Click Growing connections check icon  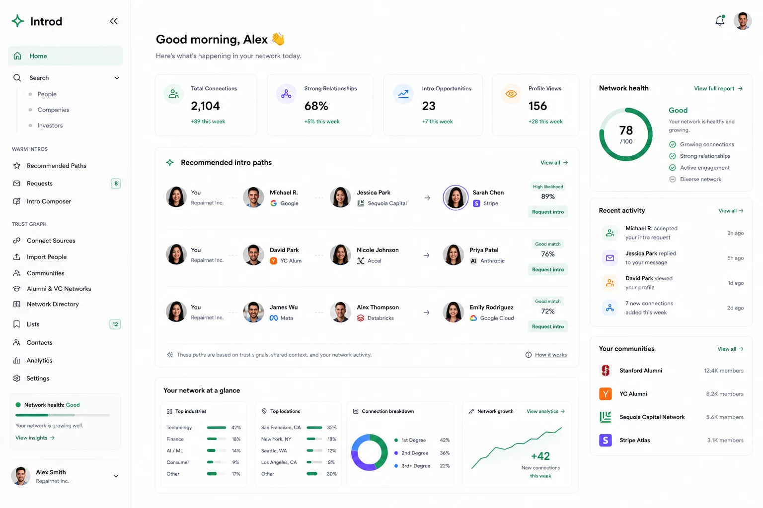point(672,144)
